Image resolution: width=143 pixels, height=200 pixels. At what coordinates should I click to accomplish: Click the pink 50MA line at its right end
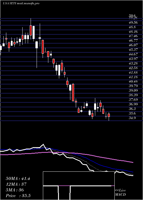132,162
